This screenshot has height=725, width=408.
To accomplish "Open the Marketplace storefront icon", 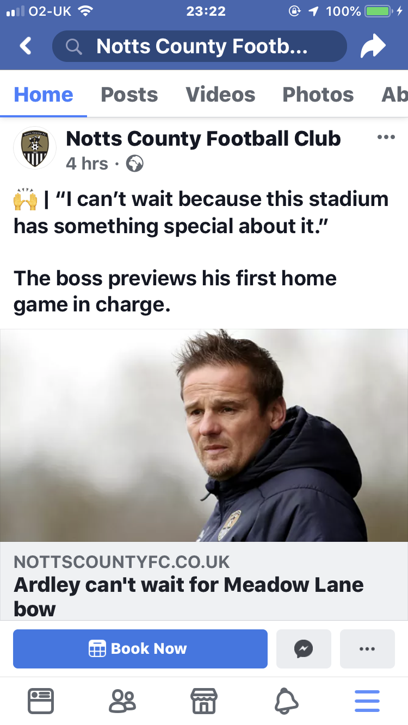I will pos(204,701).
